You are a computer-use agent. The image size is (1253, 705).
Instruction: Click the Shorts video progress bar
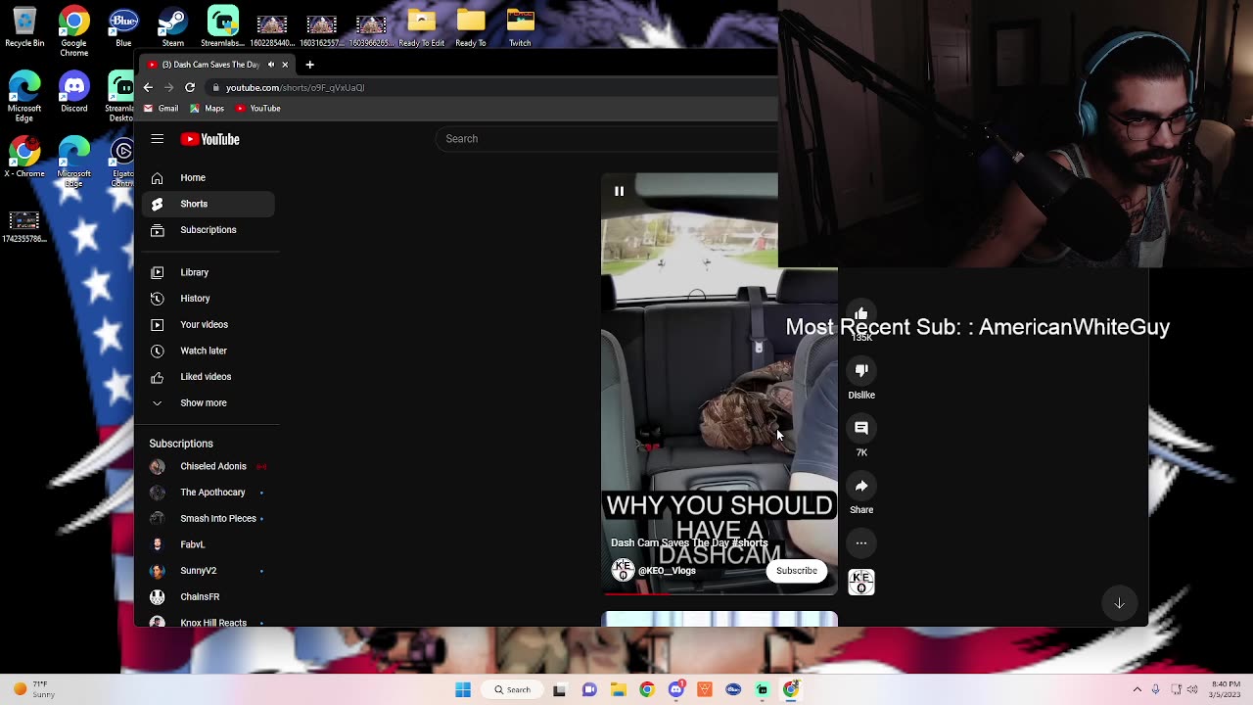719,593
